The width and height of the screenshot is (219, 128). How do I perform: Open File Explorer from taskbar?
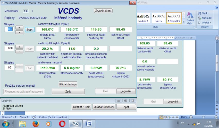pos(22,124)
